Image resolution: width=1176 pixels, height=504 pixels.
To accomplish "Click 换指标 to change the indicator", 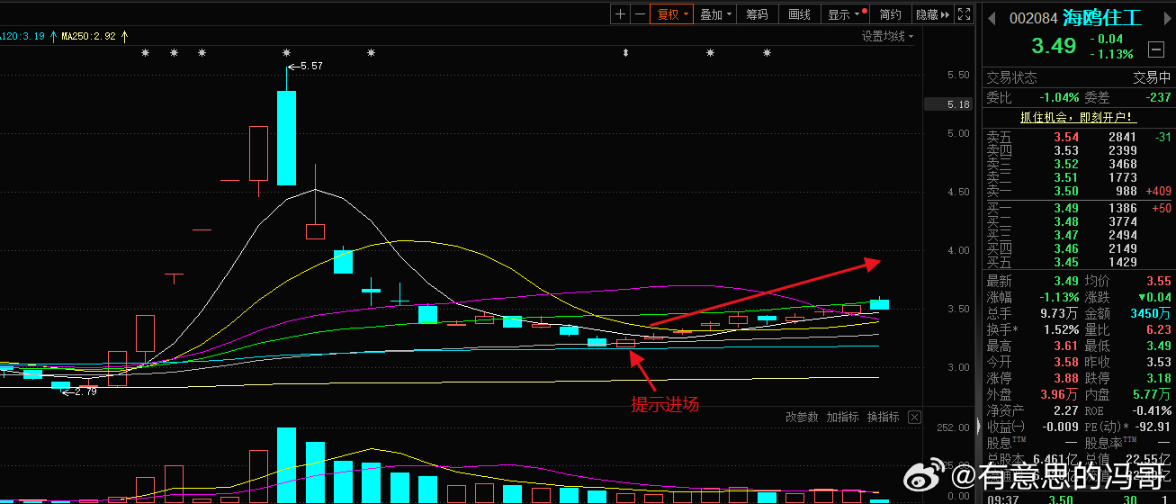I will [x=884, y=417].
